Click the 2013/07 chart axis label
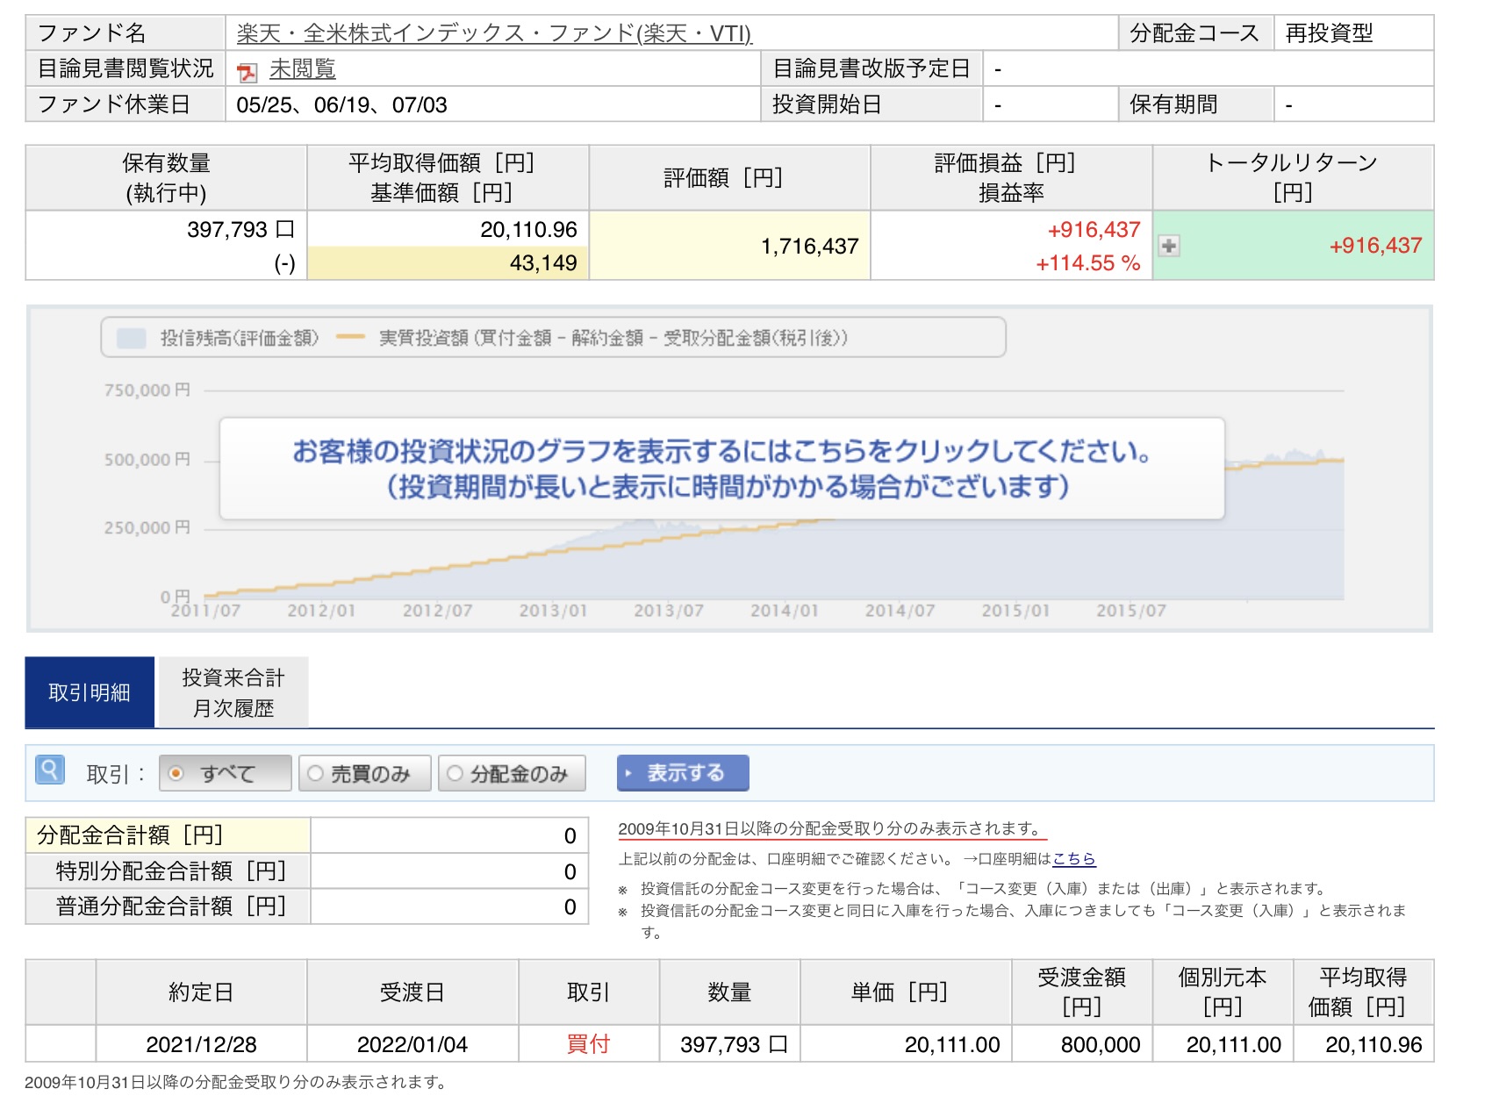The width and height of the screenshot is (1499, 1096). click(x=669, y=611)
